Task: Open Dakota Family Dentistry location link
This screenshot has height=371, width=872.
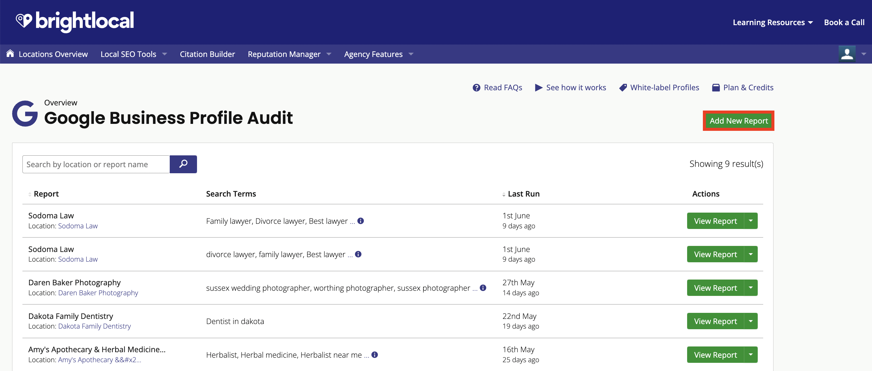Action: (x=95, y=326)
